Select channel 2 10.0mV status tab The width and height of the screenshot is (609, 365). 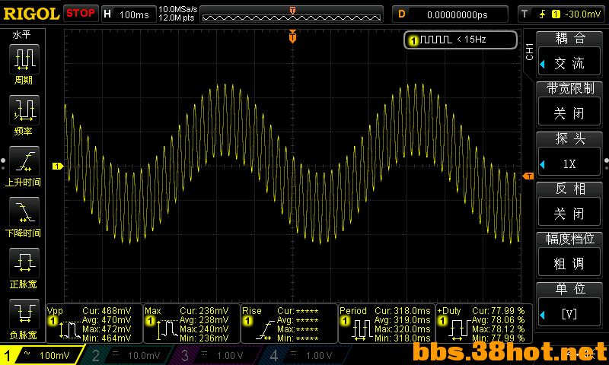[x=126, y=355]
